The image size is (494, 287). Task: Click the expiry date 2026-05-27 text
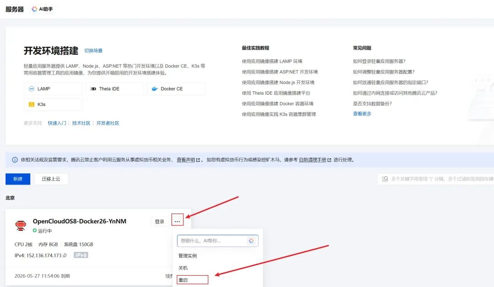tap(42, 276)
